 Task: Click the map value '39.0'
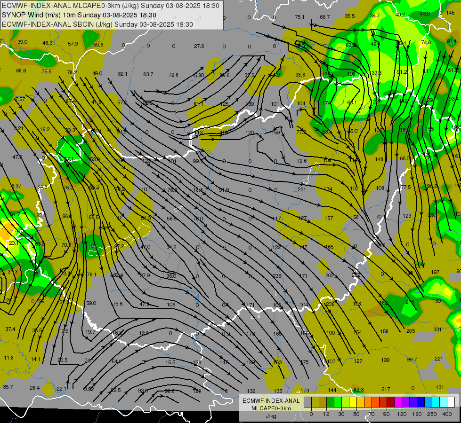[22, 42]
